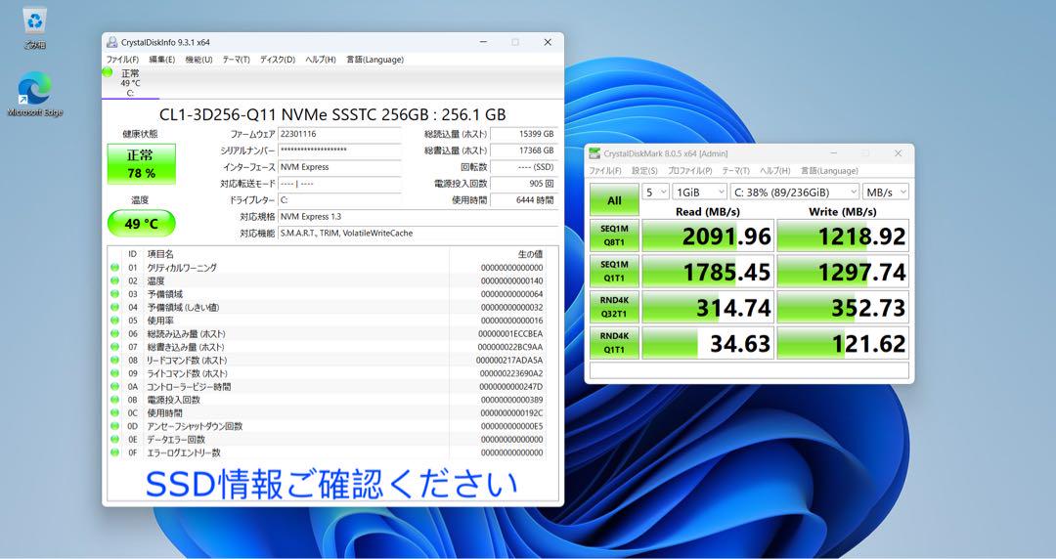Open the test count dropdown showing 5
Screen dimensions: 1056x559
(x=655, y=192)
